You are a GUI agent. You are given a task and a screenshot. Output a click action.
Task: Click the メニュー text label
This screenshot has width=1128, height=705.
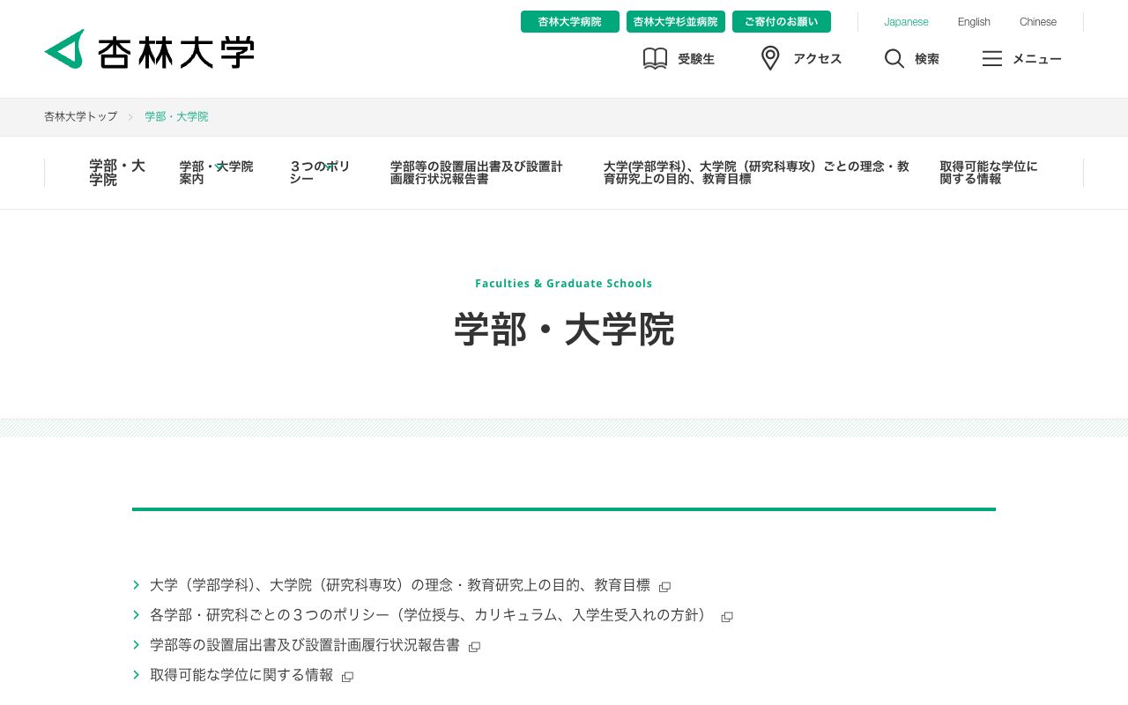tap(1037, 59)
